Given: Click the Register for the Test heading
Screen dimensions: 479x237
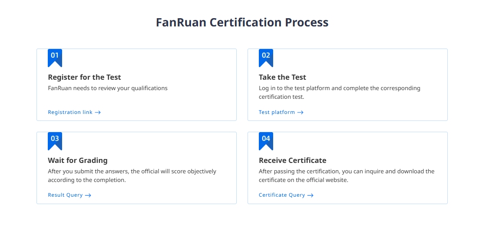Looking at the screenshot, I should click(84, 77).
